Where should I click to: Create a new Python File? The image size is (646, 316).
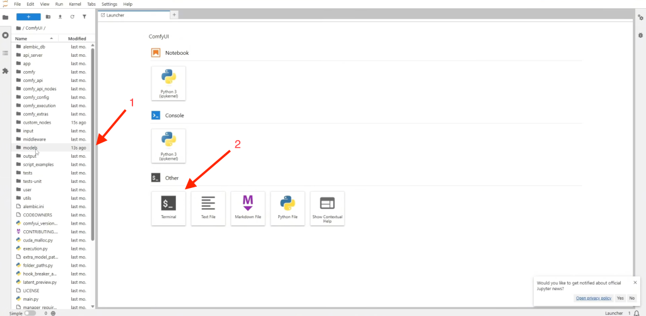(288, 209)
